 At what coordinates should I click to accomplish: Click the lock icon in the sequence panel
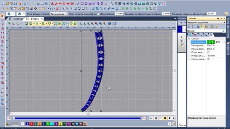click(181, 45)
